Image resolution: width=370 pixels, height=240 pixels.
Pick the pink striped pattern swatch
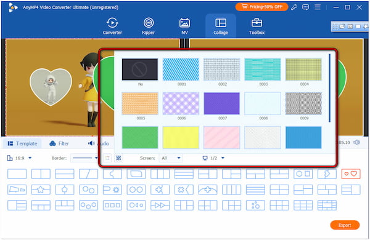pyautogui.click(x=221, y=138)
